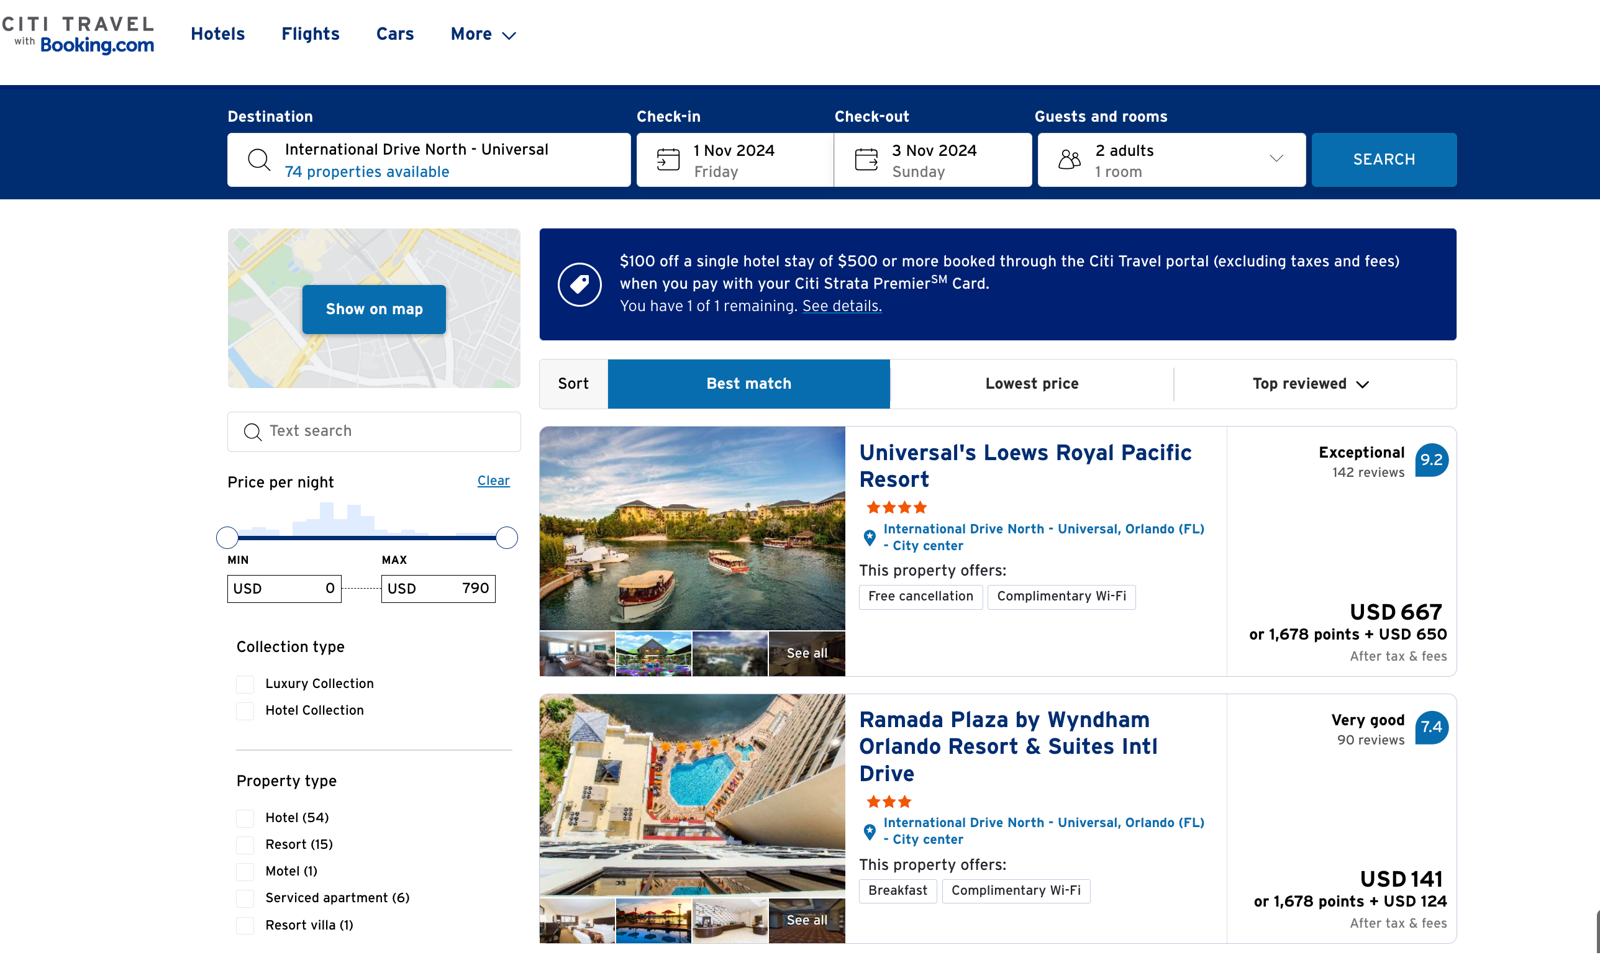Click location pin for Loews Royal Pacific
The image size is (1600, 955).
pyautogui.click(x=870, y=537)
